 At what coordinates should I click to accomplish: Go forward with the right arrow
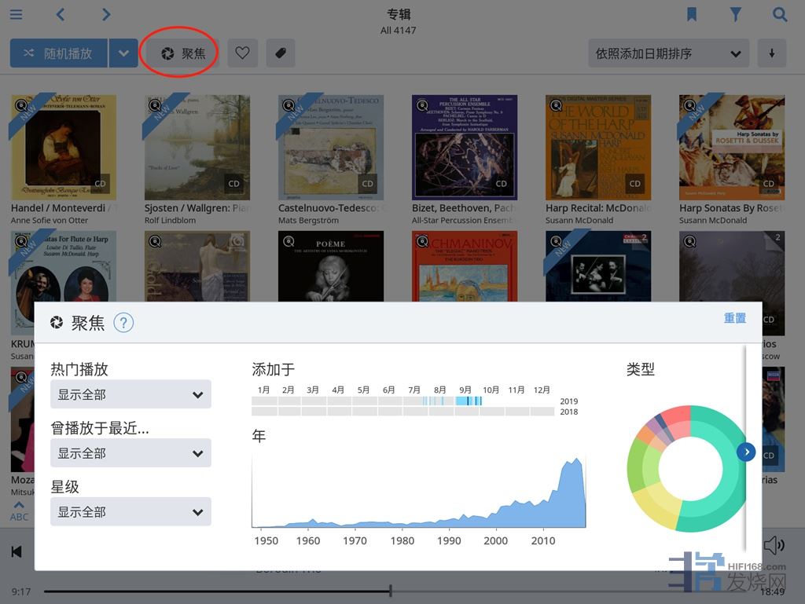tap(106, 15)
